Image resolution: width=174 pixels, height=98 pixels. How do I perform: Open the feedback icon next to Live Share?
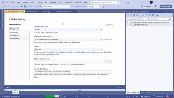156,6
